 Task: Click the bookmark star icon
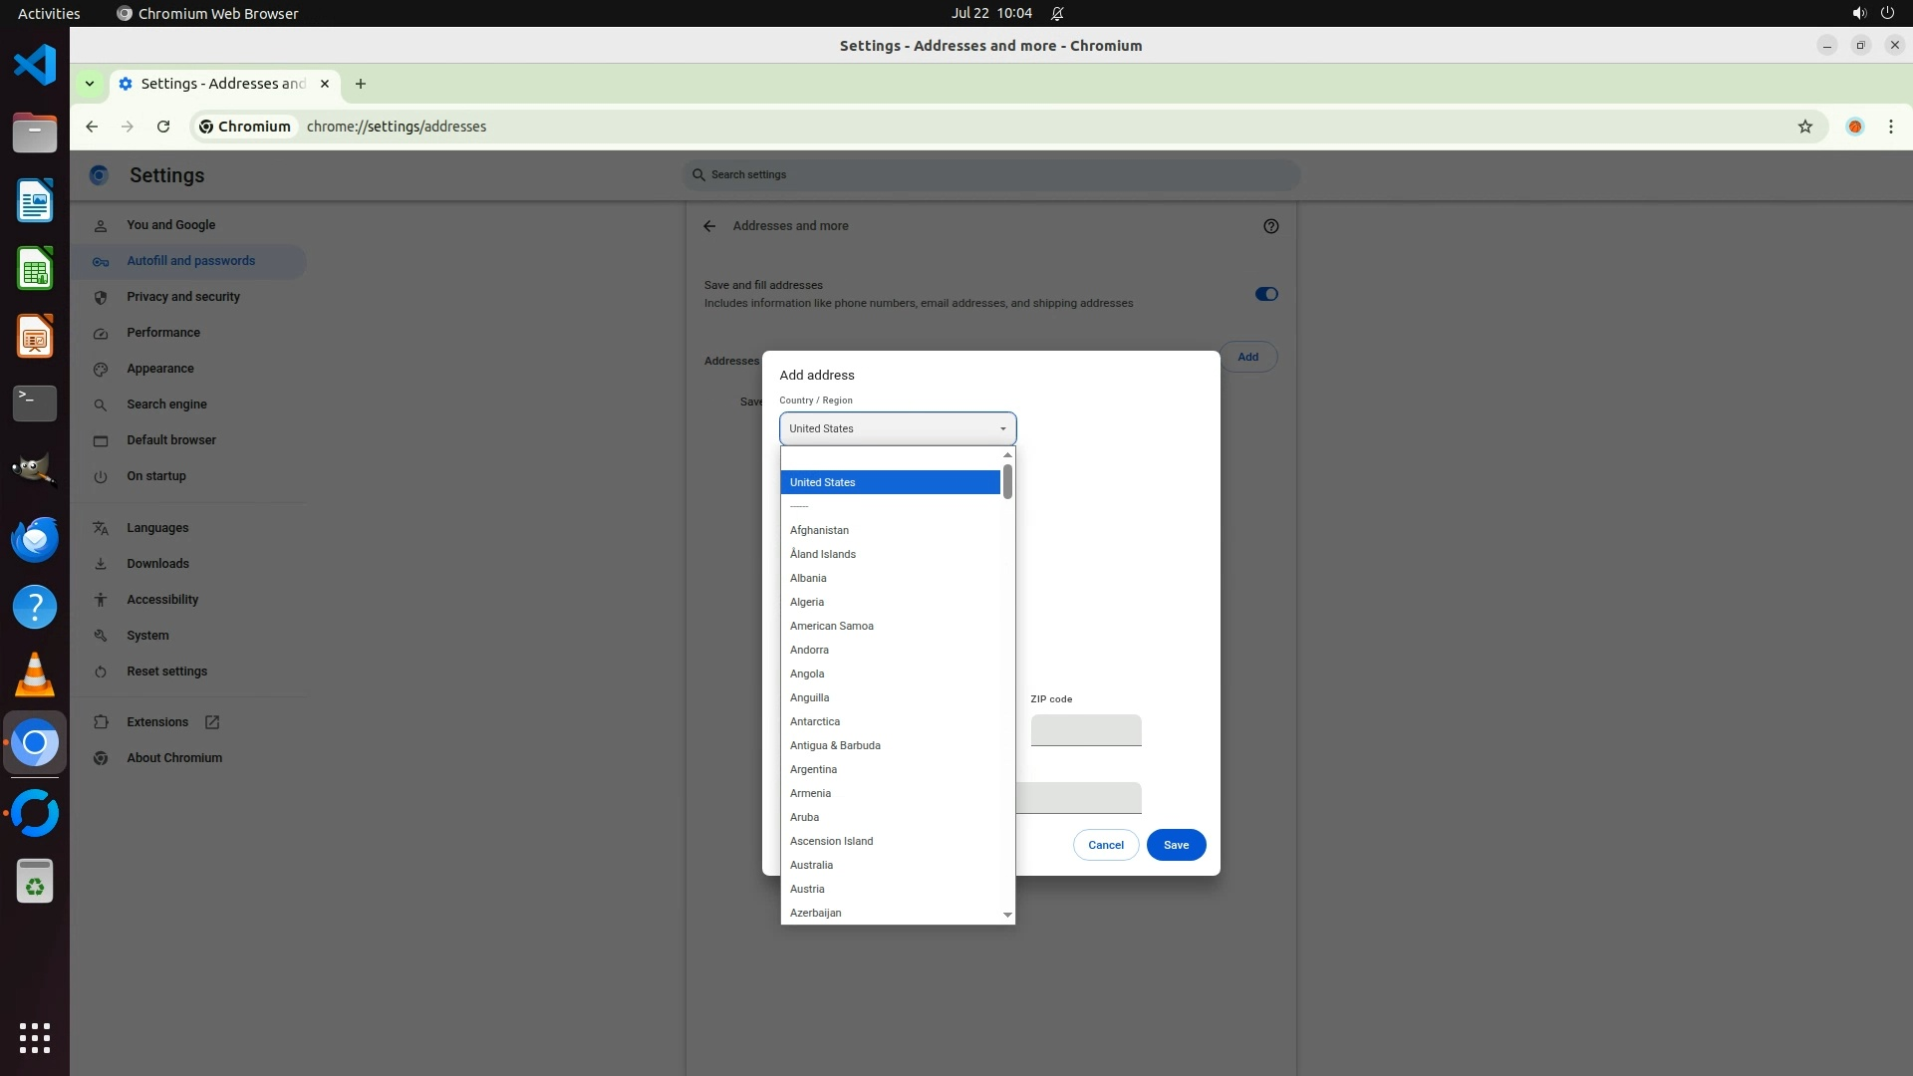tap(1804, 127)
